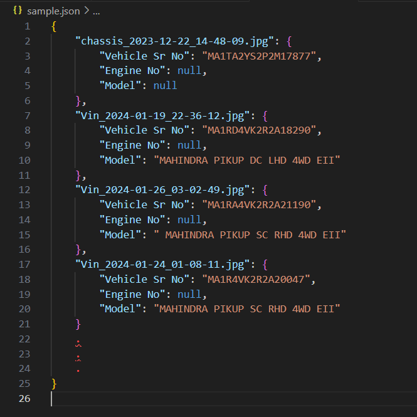
Task: Click line number 17 in the gutter
Action: click(24, 265)
